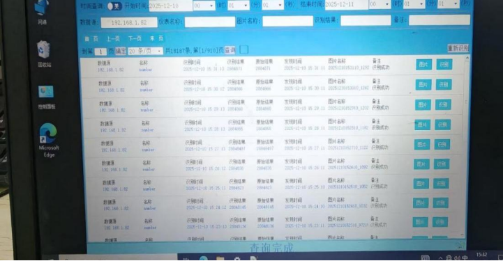This screenshot has width=503, height=261.
Task: Click 识别 for the 15:25:11 row
Action: pyautogui.click(x=441, y=184)
